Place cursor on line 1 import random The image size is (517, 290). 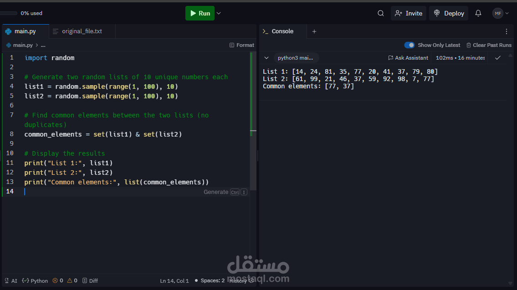pyautogui.click(x=50, y=58)
